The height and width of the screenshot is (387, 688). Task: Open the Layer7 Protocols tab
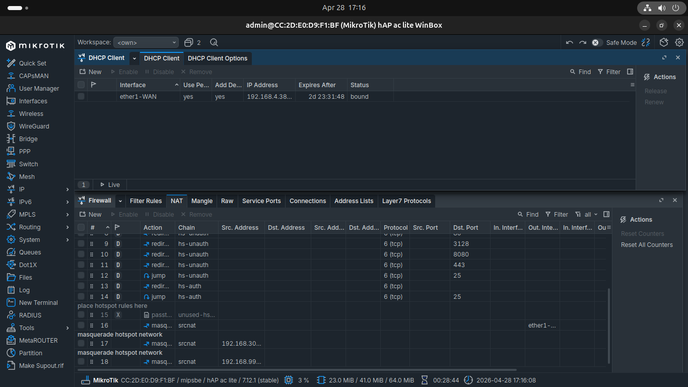point(406,201)
